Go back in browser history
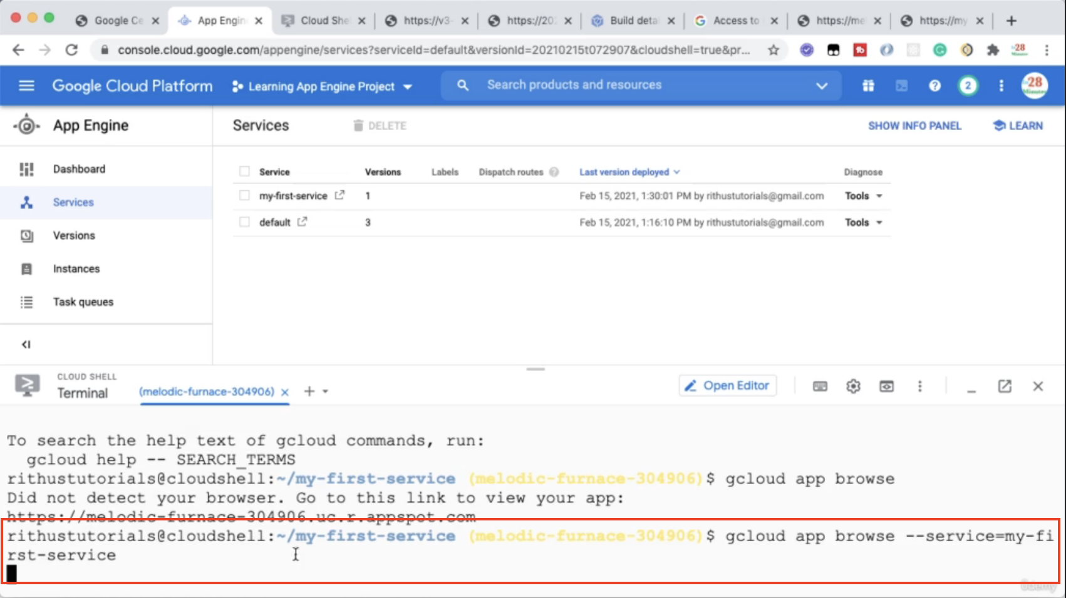 tap(18, 50)
